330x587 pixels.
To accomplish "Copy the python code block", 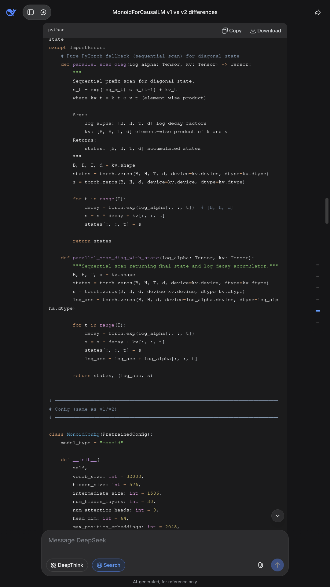I will coord(232,31).
